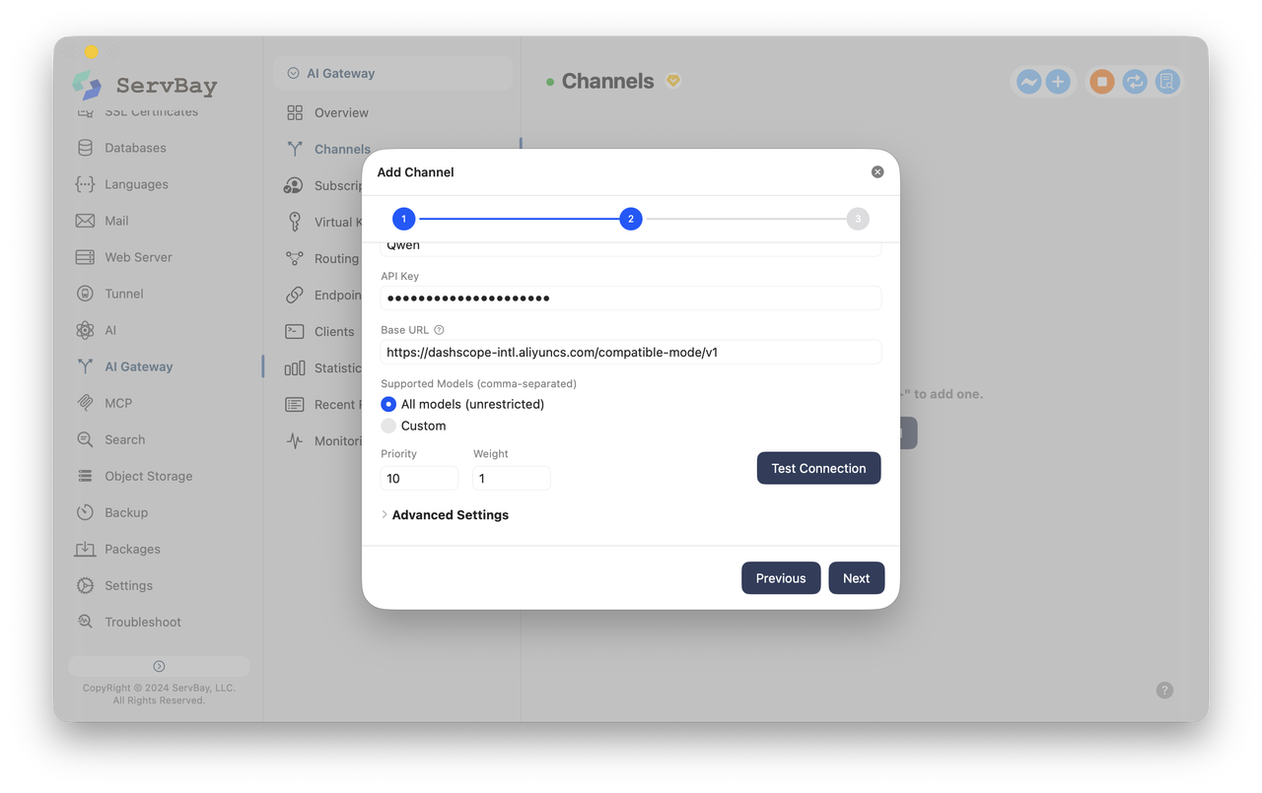Click the channel name field showing Qwen

631,247
